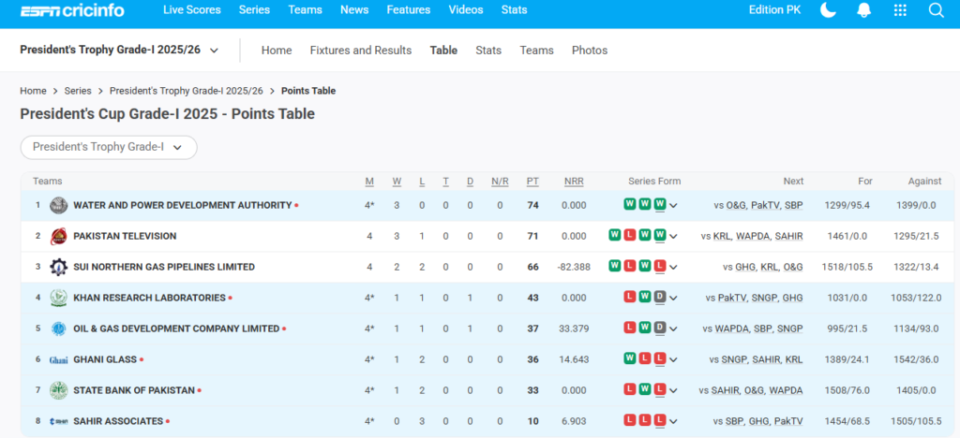This screenshot has height=438, width=960.
Task: Open the apps grid menu
Action: point(900,10)
